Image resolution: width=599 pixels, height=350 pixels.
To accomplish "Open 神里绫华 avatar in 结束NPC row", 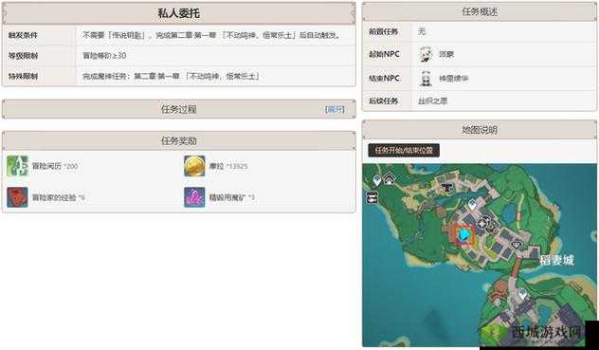I will click(426, 78).
